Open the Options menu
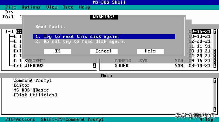Image resolution: width=219 pixels, height=122 pixels. 31,7
